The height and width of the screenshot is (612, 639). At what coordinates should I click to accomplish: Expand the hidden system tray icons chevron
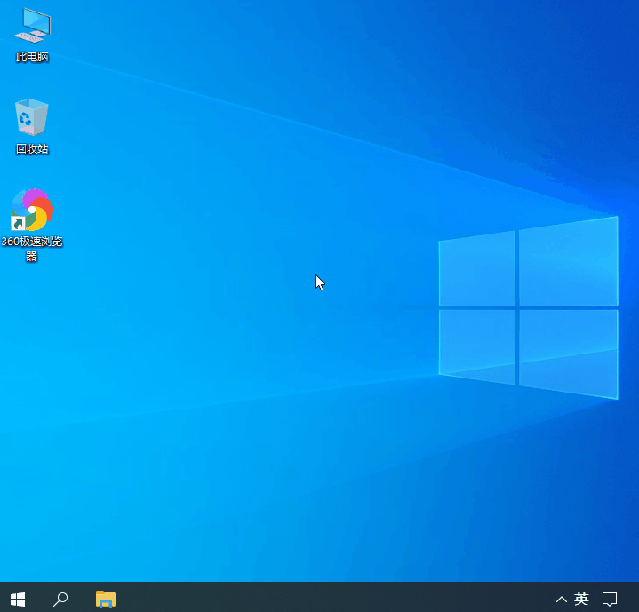tap(561, 598)
